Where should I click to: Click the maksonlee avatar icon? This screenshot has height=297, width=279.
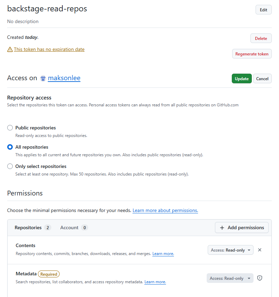click(43, 78)
